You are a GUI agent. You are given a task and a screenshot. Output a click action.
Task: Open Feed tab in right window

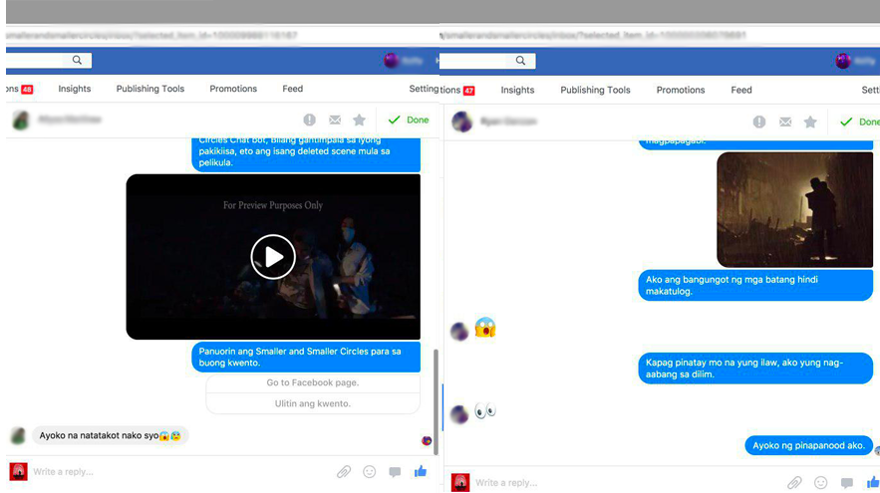[740, 90]
